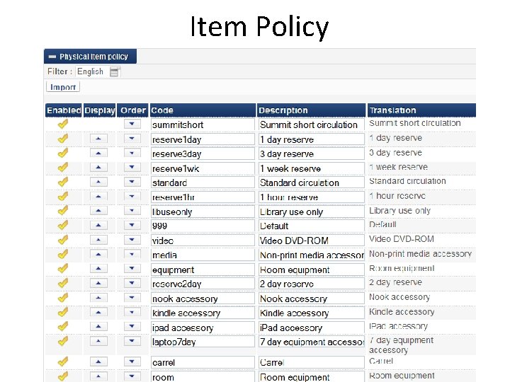Move nook accessory row up
The image size is (510, 382).
[98, 298]
